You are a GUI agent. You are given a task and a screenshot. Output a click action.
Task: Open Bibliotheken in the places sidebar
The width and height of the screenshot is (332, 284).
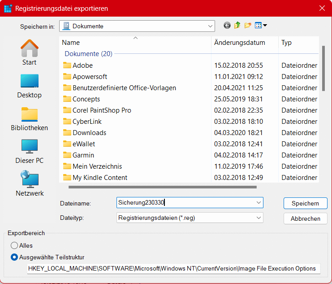(30, 118)
